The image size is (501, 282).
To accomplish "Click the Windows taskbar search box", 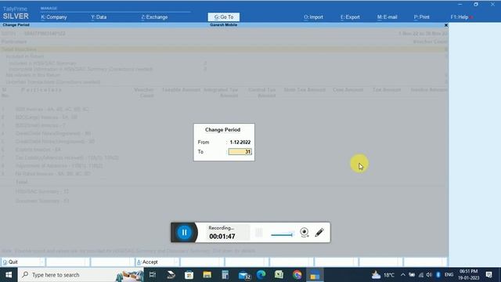I will (x=81, y=275).
